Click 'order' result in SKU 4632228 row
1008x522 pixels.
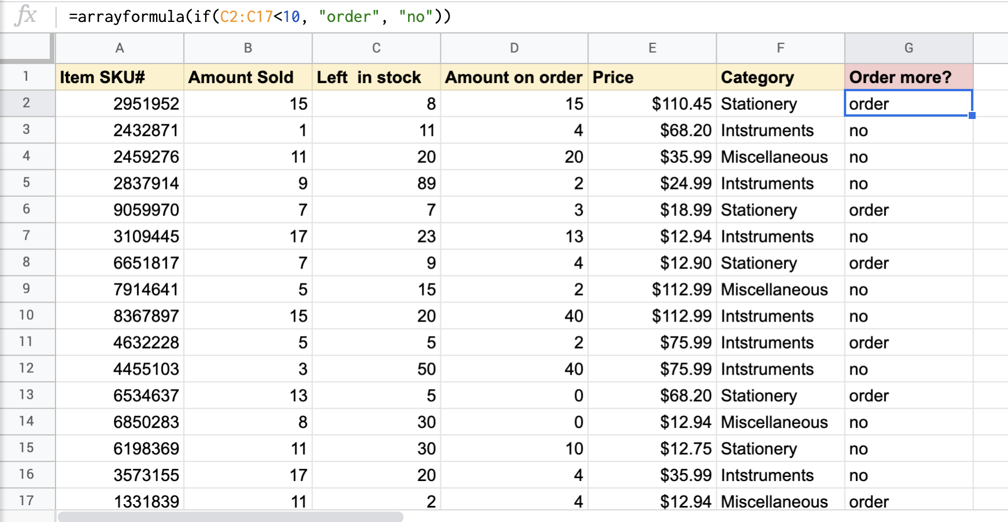coord(909,342)
